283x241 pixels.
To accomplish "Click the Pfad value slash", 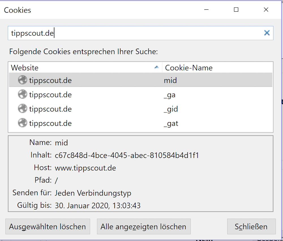I will coord(56,180).
